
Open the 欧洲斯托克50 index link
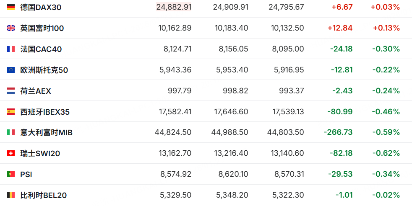44,70
